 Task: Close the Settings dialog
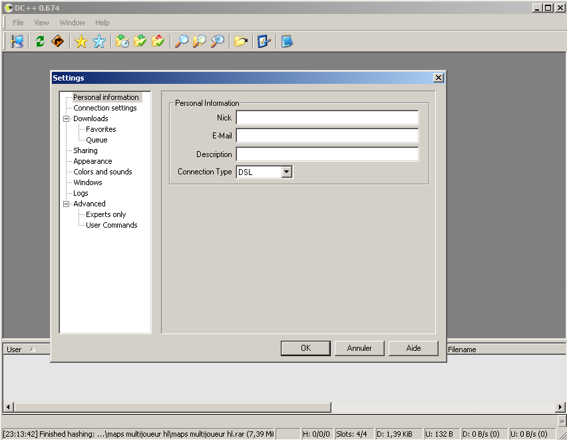tap(439, 78)
